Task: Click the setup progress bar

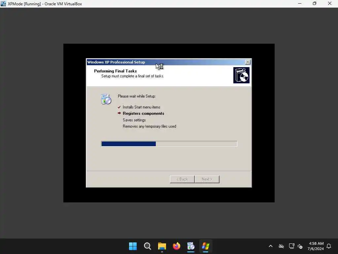Action: (x=169, y=144)
